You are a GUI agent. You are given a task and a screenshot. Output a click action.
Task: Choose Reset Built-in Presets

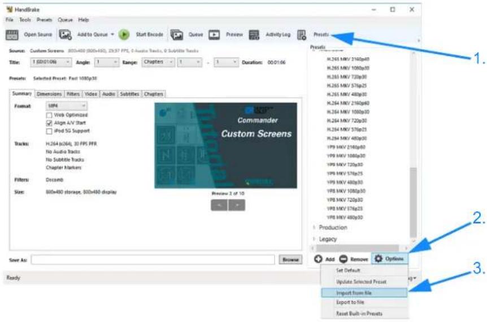[364, 314]
